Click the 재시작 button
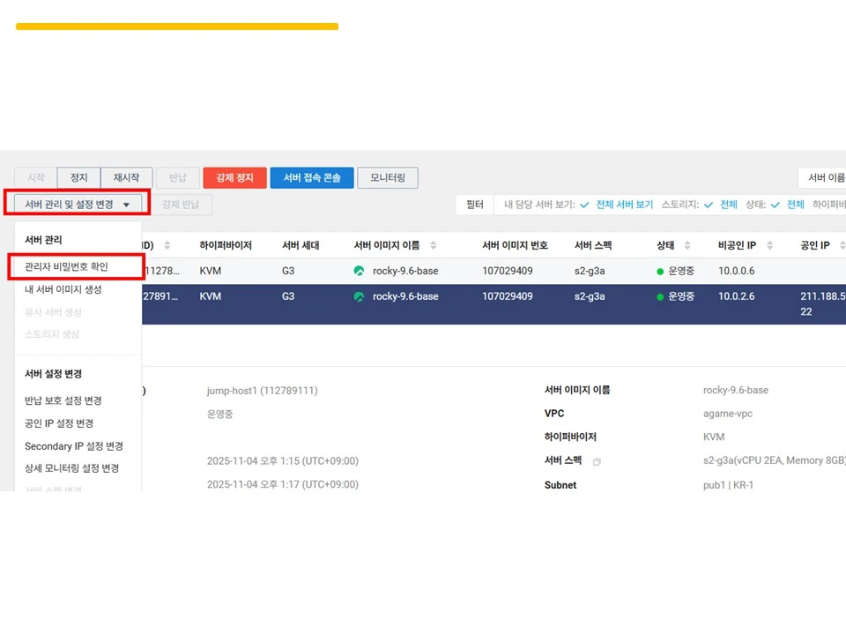This screenshot has width=846, height=635. point(126,177)
